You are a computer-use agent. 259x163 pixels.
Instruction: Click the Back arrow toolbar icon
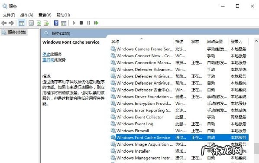pyautogui.click(x=4, y=23)
